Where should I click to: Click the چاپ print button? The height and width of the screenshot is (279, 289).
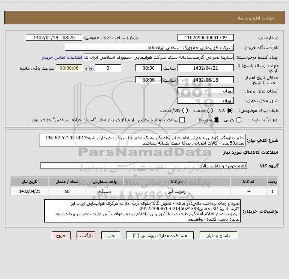click(x=111, y=236)
